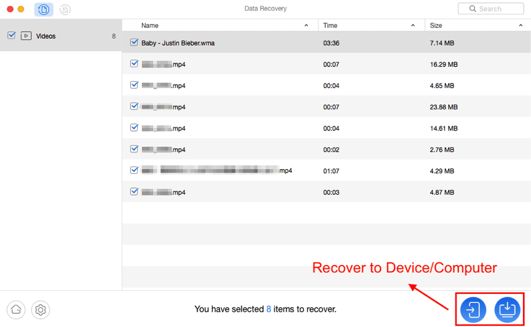Select the greyed backup recovery toolbar icon
Image resolution: width=531 pixels, height=327 pixels.
click(x=65, y=9)
